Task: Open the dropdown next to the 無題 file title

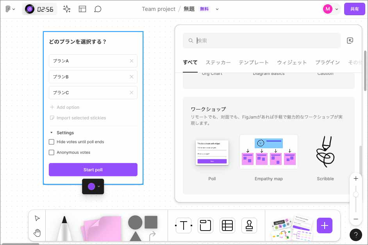Action: [x=218, y=9]
